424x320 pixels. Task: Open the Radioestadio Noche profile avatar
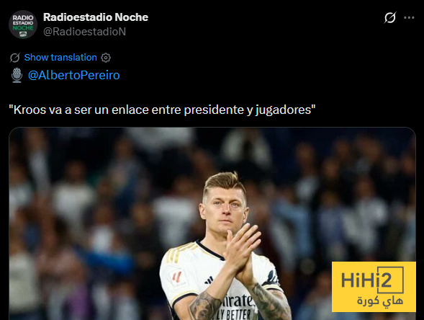tap(23, 25)
